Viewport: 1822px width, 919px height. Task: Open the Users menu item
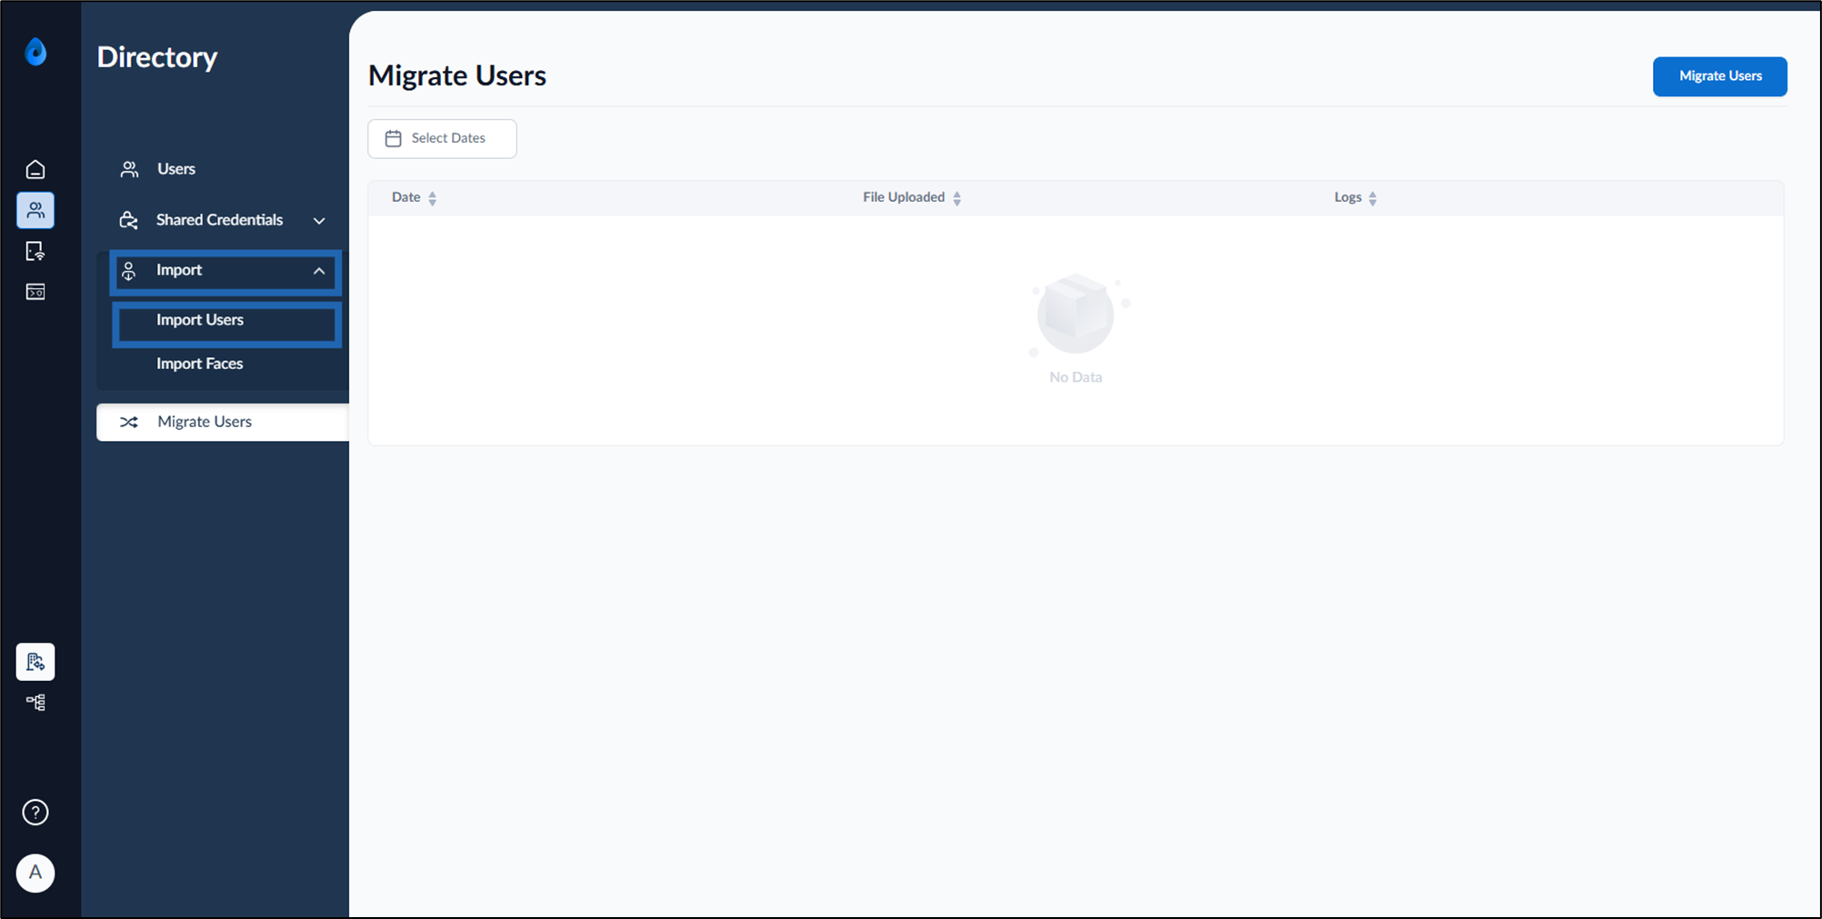pyautogui.click(x=223, y=169)
